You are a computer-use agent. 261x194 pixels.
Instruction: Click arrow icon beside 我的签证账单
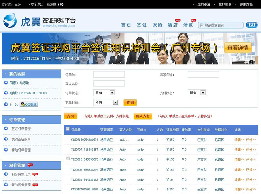(6, 139)
